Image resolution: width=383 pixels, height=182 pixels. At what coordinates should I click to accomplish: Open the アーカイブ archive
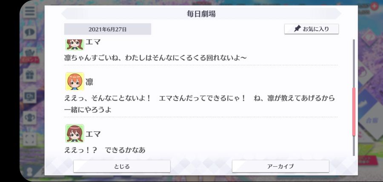pos(280,166)
